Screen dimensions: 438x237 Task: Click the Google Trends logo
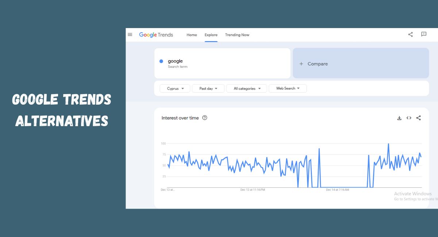click(x=156, y=35)
